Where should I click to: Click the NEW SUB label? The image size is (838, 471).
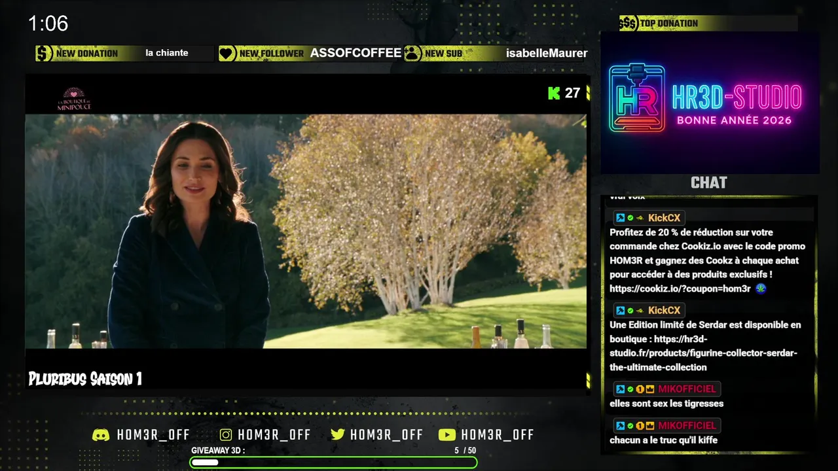point(443,54)
